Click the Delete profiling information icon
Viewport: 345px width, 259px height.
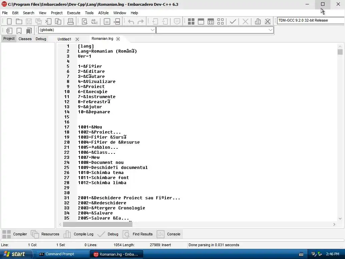268,21
